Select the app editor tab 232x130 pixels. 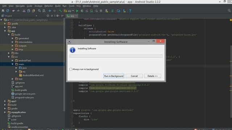[x=72, y=16]
